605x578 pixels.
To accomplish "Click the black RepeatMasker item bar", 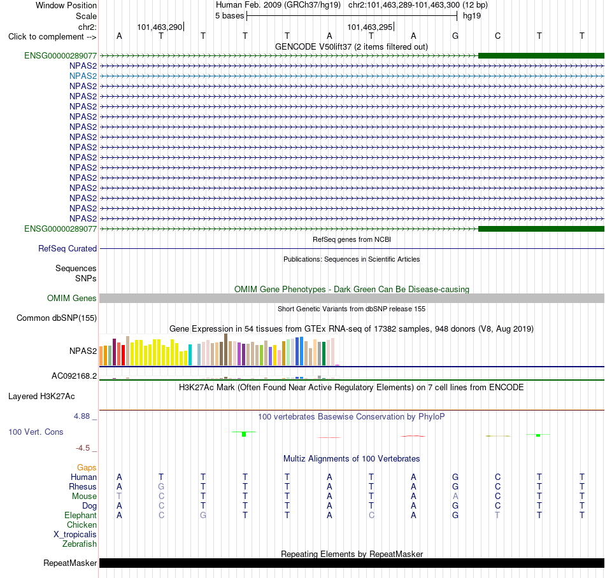I will [x=352, y=563].
